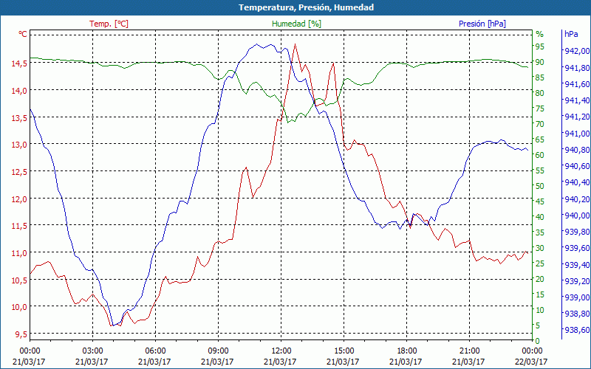591x369 pixels.
Task: Click pressure axis value '940,40'
Action: point(577,182)
